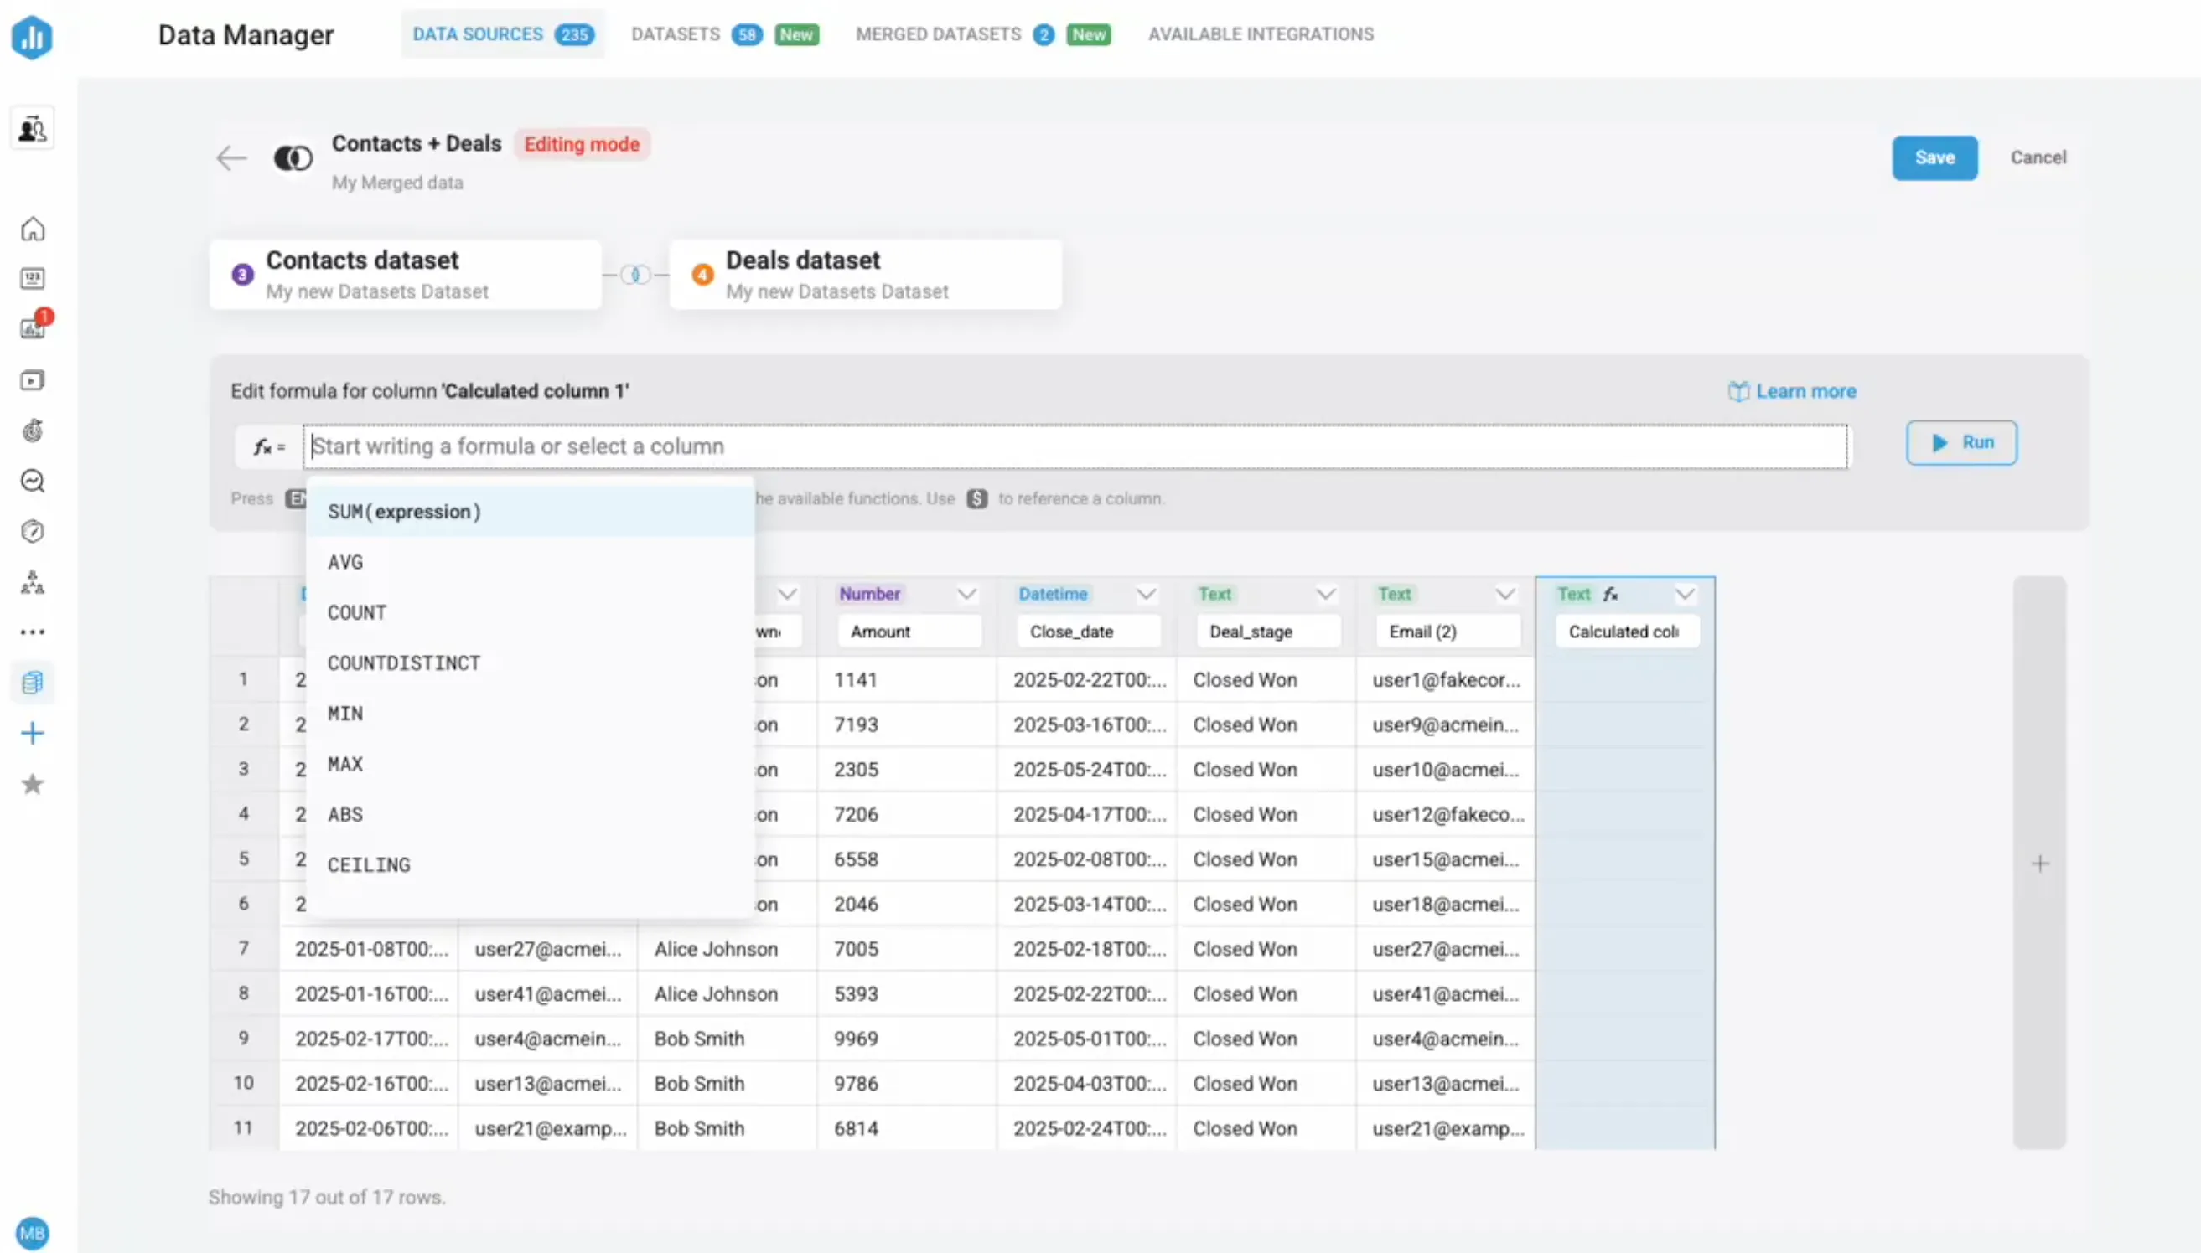Screen dimensions: 2201x1253
Task: Click the back arrow icon
Action: pos(230,158)
